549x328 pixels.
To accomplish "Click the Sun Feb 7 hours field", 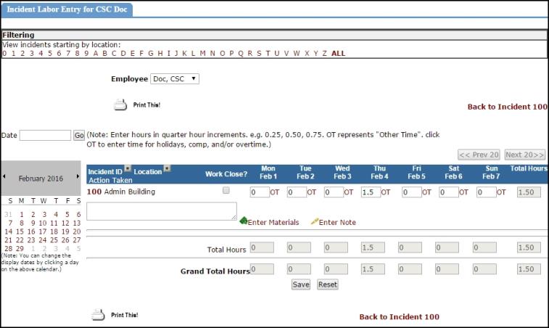I will point(487,192).
